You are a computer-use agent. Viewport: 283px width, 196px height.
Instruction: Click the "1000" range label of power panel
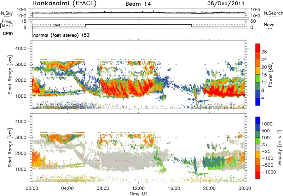tap(21, 96)
